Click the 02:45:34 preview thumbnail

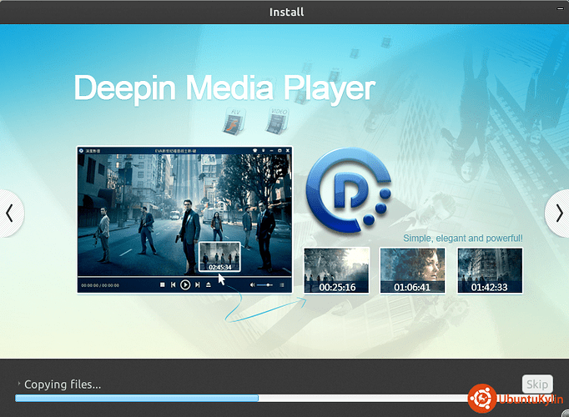220,257
